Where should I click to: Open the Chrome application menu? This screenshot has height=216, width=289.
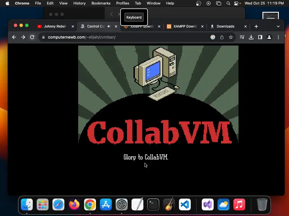click(x=22, y=3)
